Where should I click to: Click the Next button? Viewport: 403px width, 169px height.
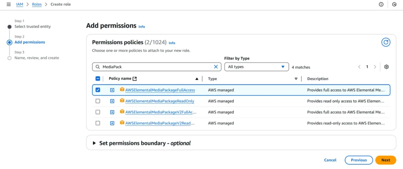(386, 160)
